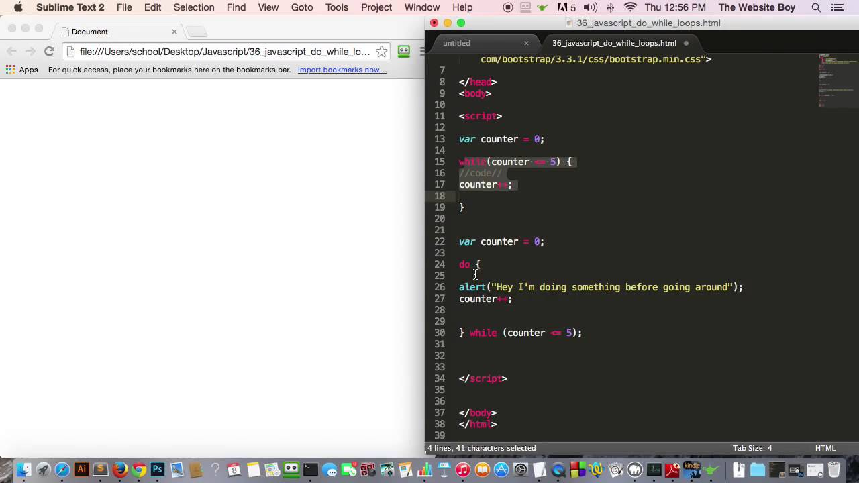Viewport: 859px width, 483px height.
Task: Click line number 22 in the gutter
Action: pyautogui.click(x=440, y=241)
